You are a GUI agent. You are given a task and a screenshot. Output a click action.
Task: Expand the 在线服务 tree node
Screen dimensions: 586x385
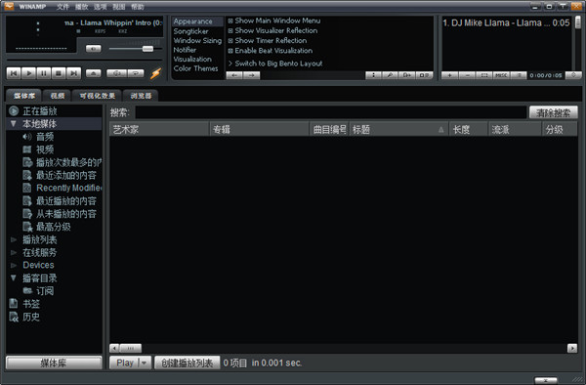coord(14,253)
